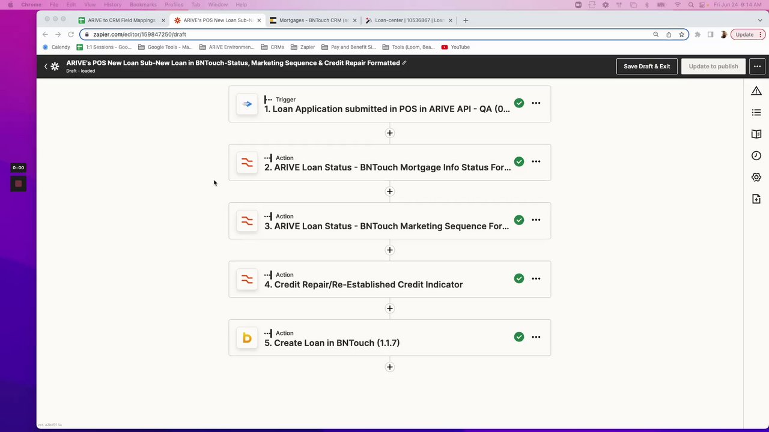
Task: Click Formatter icon in step 4
Action: (x=247, y=280)
